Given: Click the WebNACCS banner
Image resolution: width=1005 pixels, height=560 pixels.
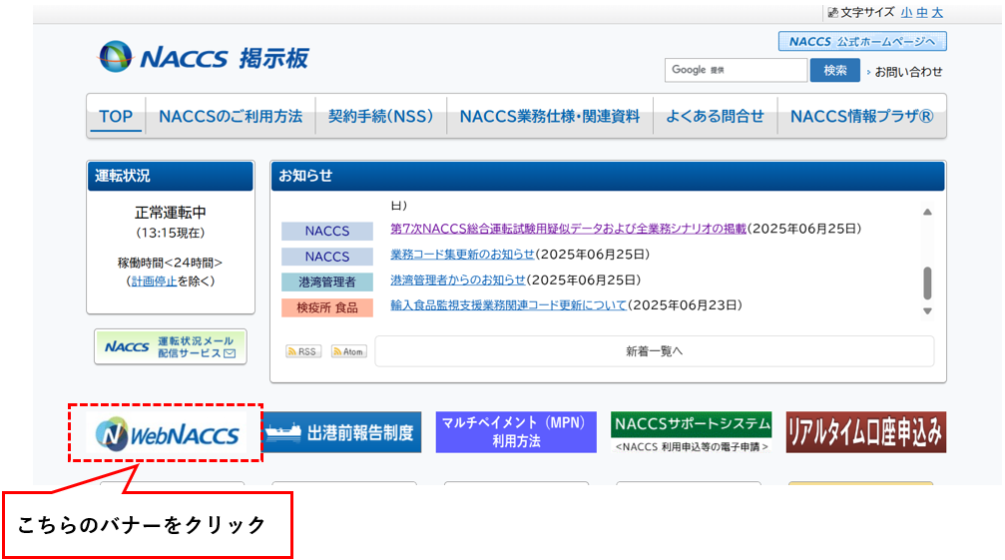Looking at the screenshot, I should pyautogui.click(x=166, y=433).
